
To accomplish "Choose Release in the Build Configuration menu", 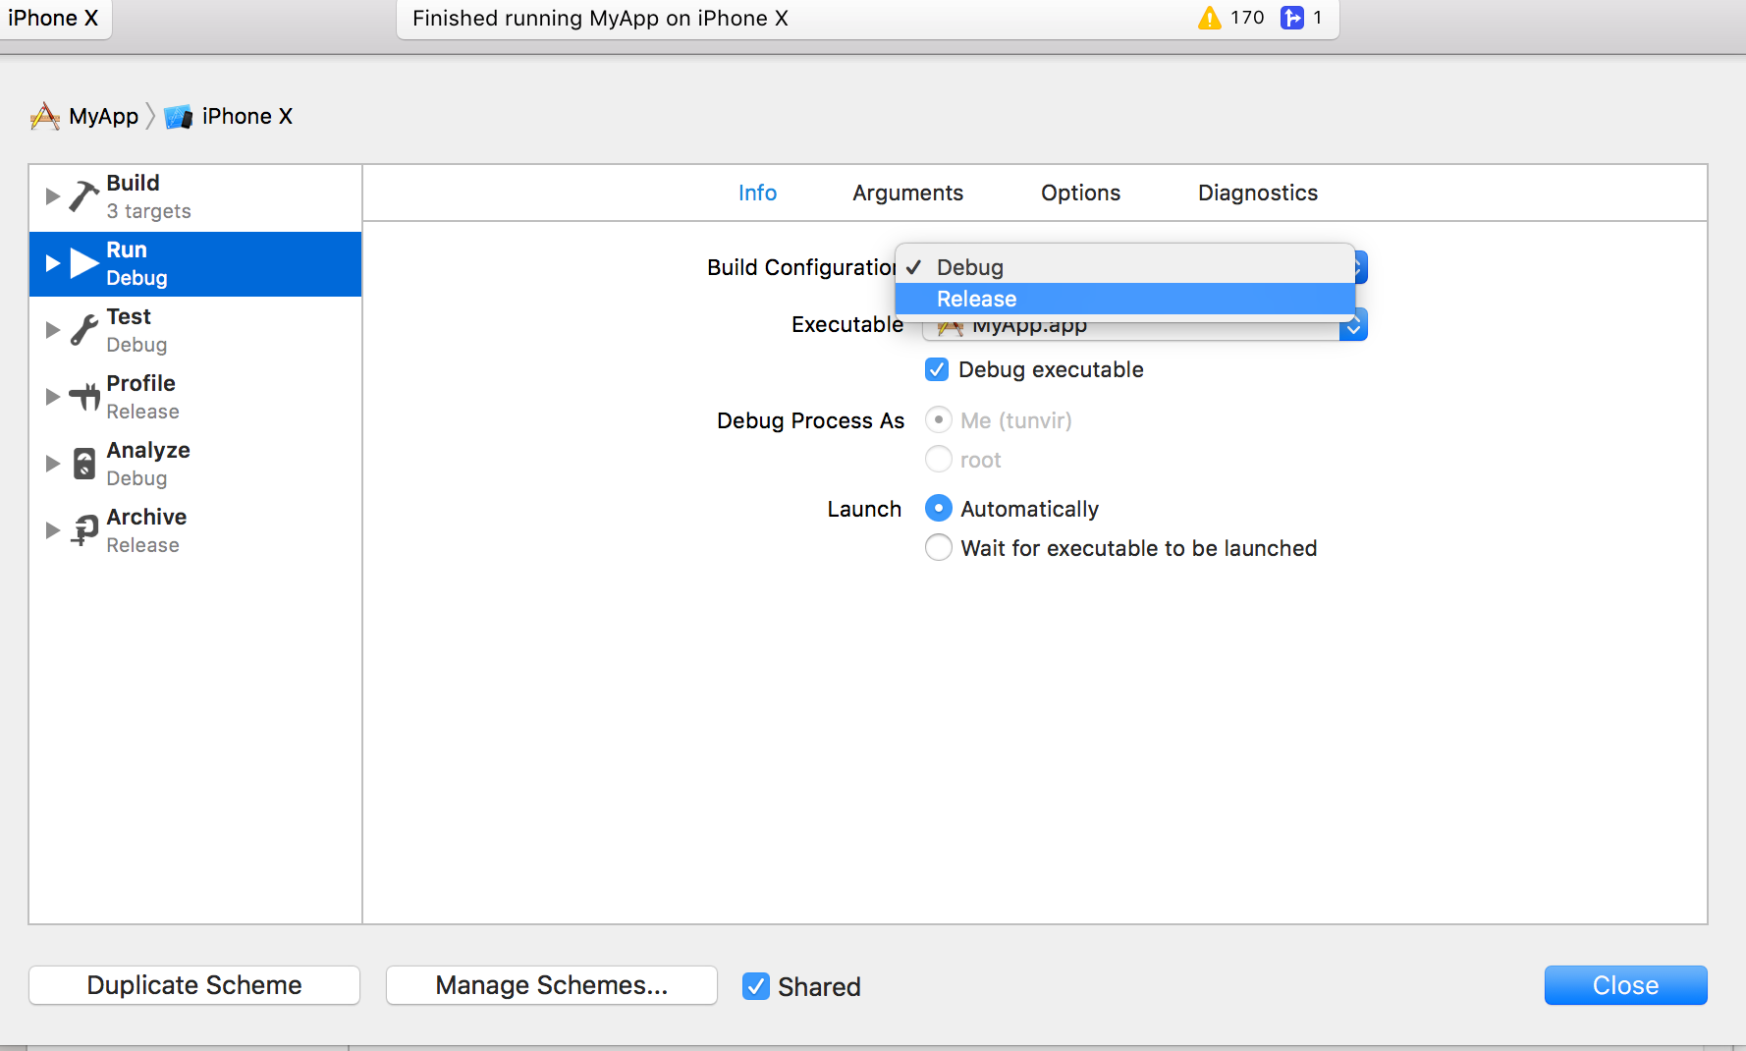I will click(x=1125, y=299).
